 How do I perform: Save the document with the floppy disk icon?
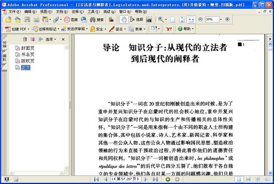pyautogui.click(x=27, y=20)
